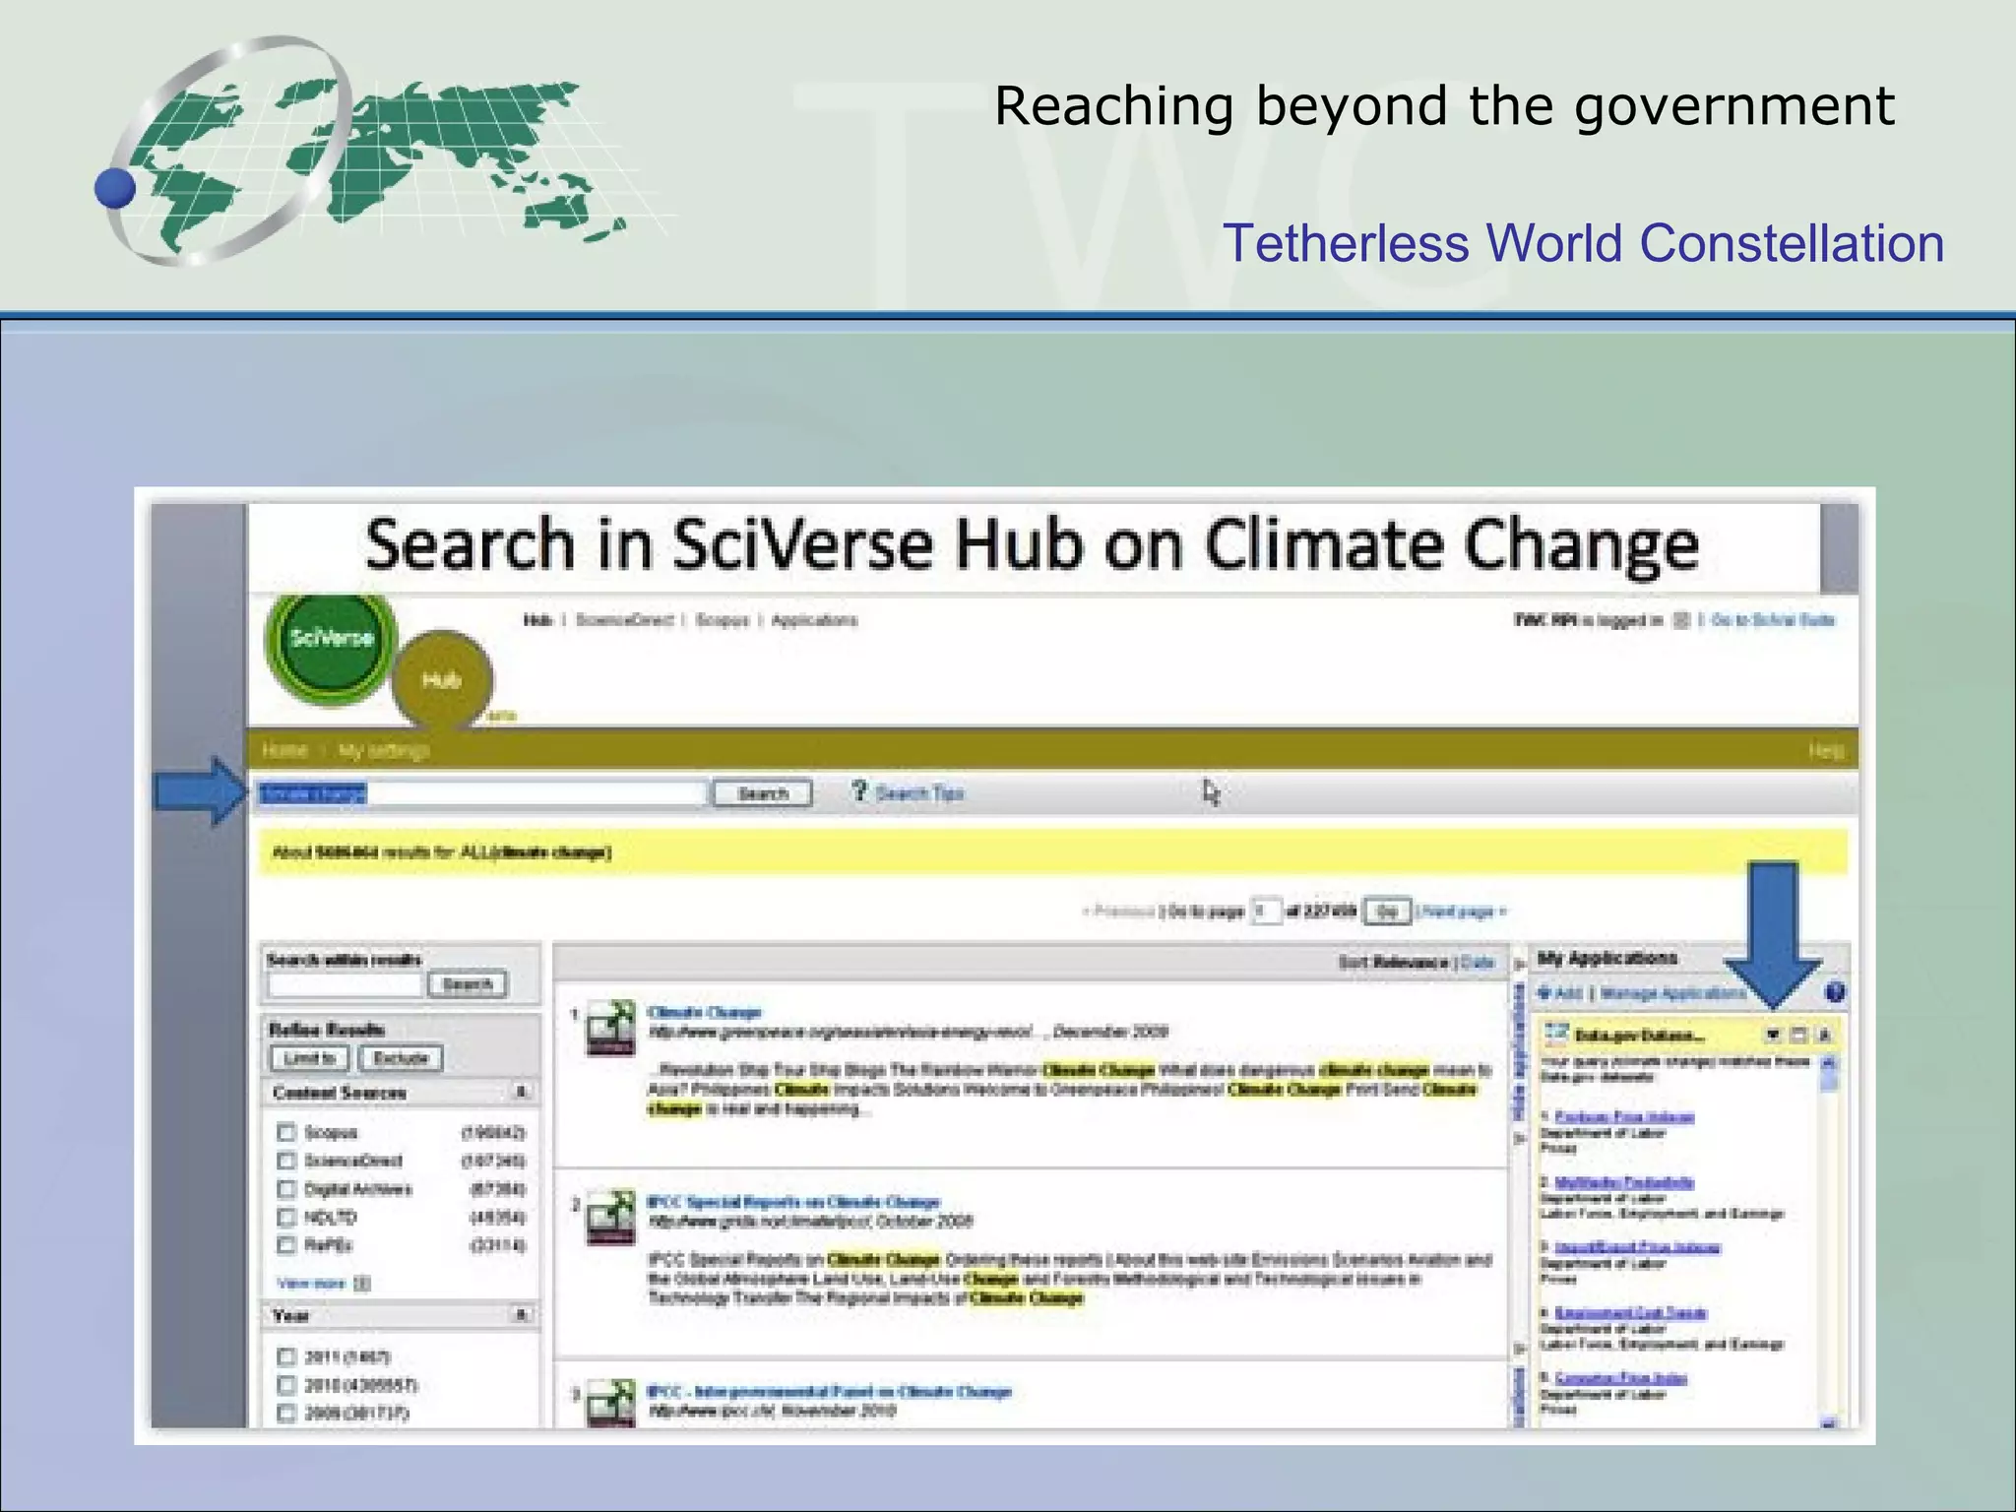Click the Add application plus icon
The height and width of the screenshot is (1512, 2016).
tap(1544, 993)
